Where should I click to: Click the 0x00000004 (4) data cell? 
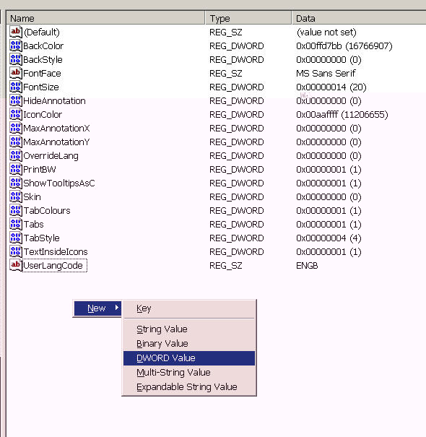pos(329,238)
